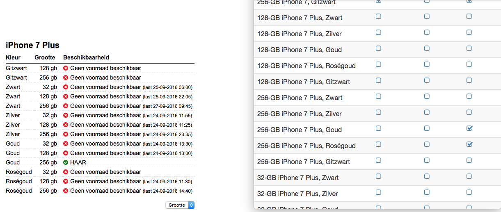Uncheck the ticked box for 256-GB iPhone 7 Plus, Roségoud
This screenshot has height=212, width=501.
[x=469, y=144]
